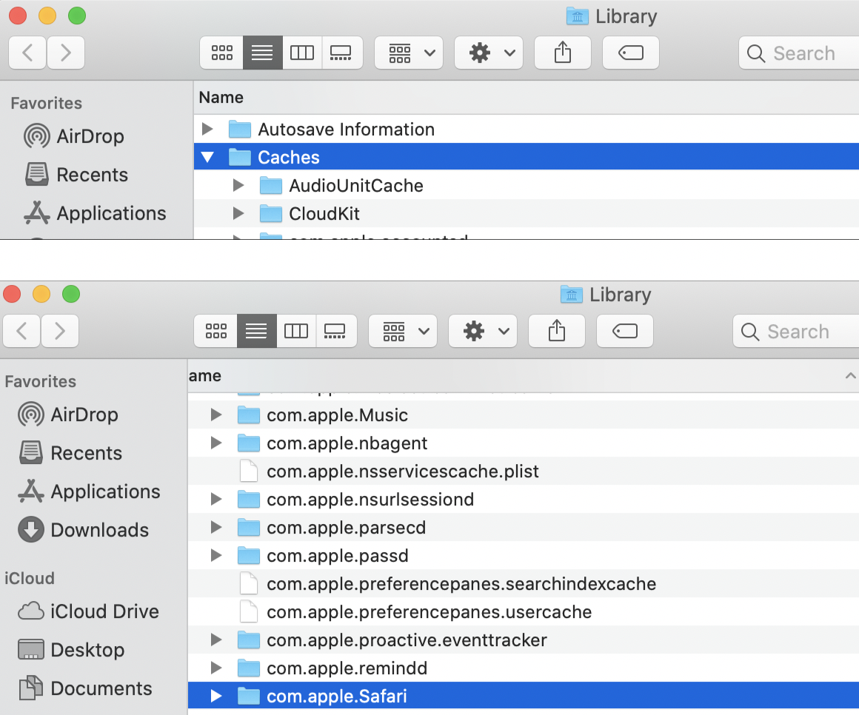This screenshot has height=715, width=859.
Task: Go forward in the bottom Finder window
Action: [60, 331]
